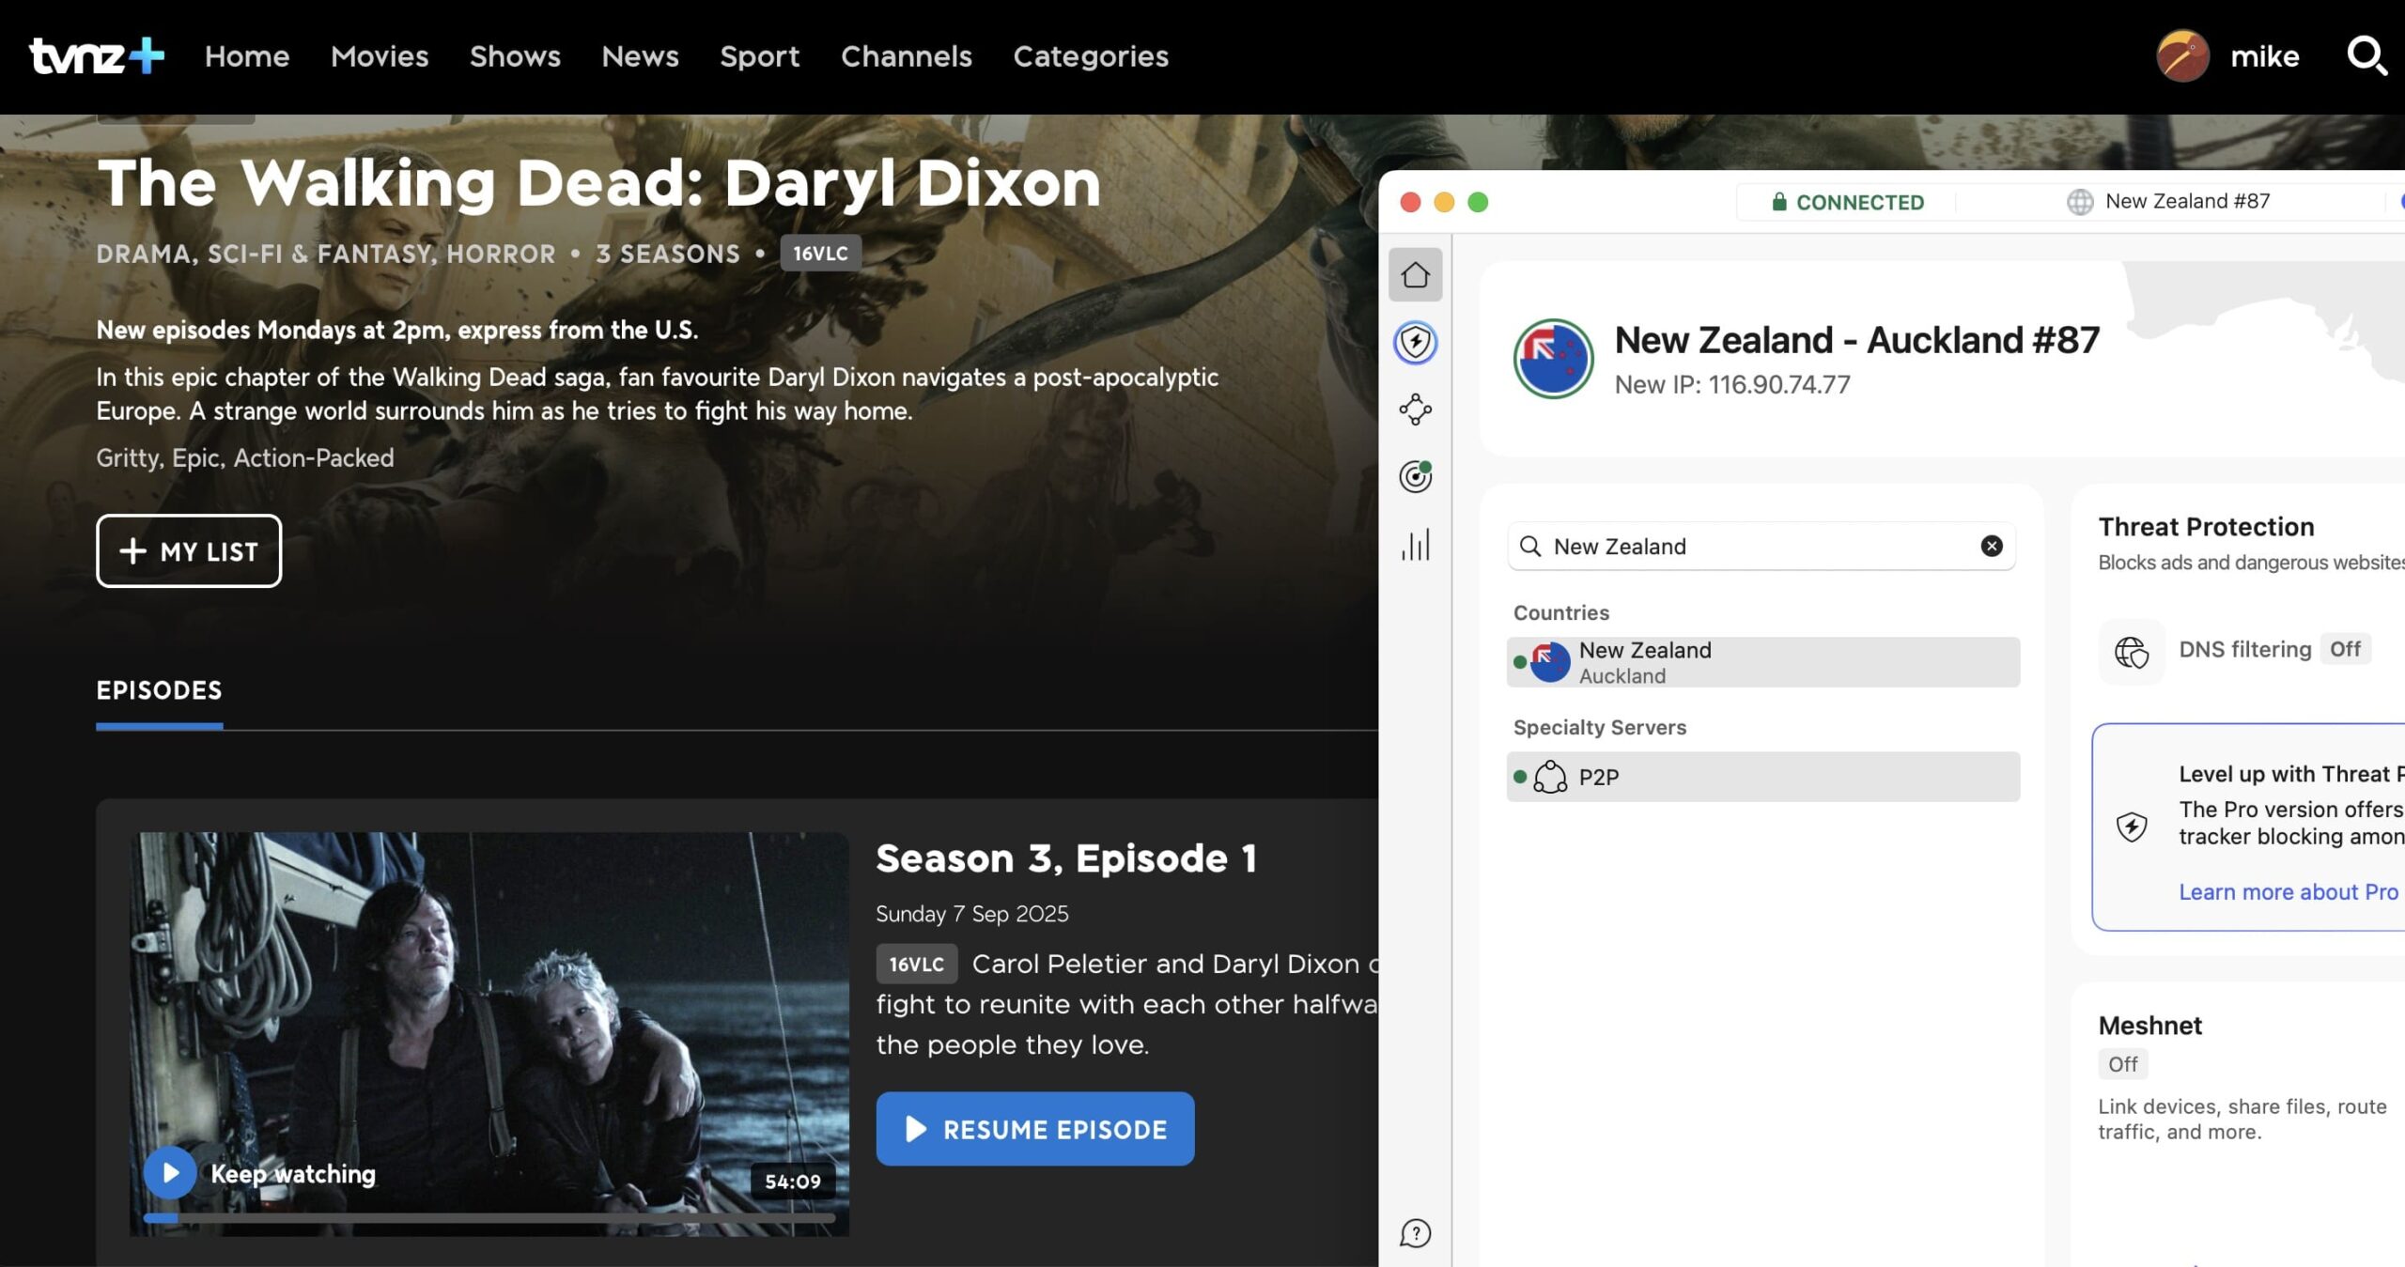This screenshot has width=2405, height=1267.
Task: Click the episode watch progress bar
Action: click(x=489, y=1218)
